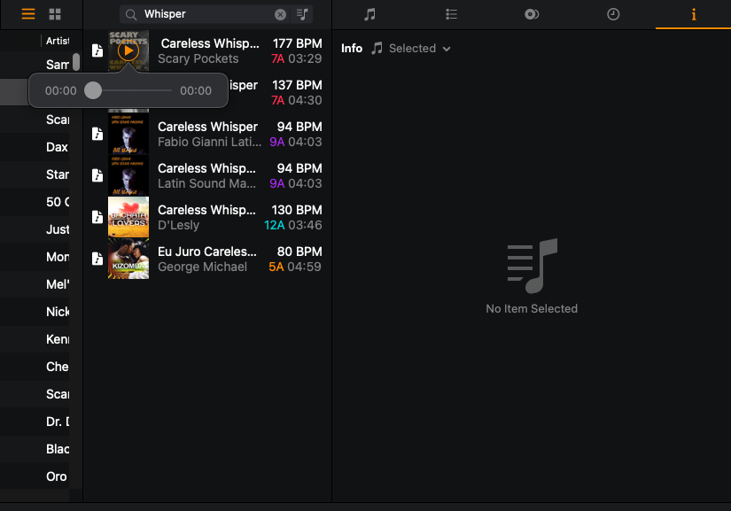Screen dimensions: 731x511
Task: Click the search field containing Whisper
Action: coord(204,14)
